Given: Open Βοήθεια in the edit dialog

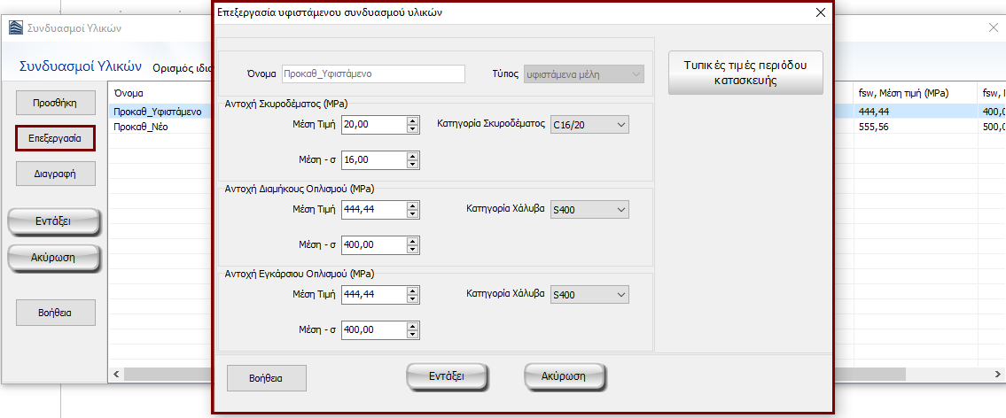Looking at the screenshot, I should (x=266, y=378).
